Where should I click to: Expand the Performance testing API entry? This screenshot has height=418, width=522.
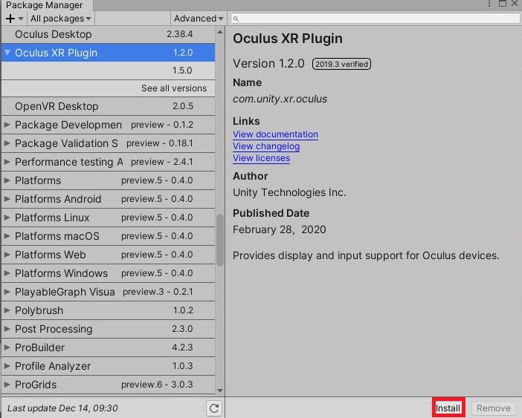pos(7,162)
